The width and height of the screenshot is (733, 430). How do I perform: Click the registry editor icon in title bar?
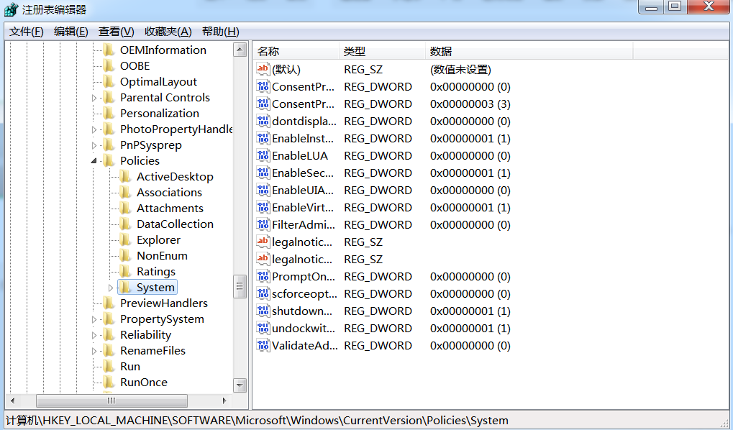pyautogui.click(x=12, y=9)
